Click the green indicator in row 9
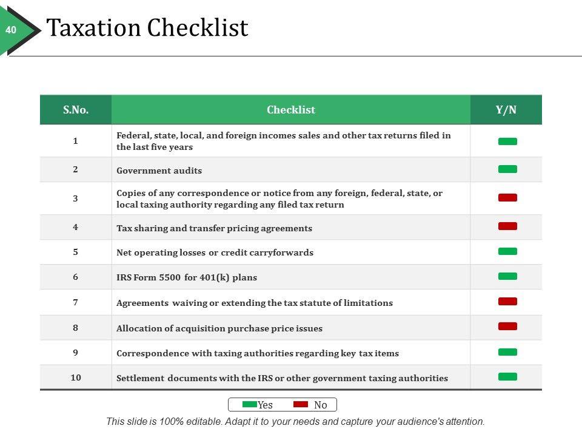 [x=507, y=352]
